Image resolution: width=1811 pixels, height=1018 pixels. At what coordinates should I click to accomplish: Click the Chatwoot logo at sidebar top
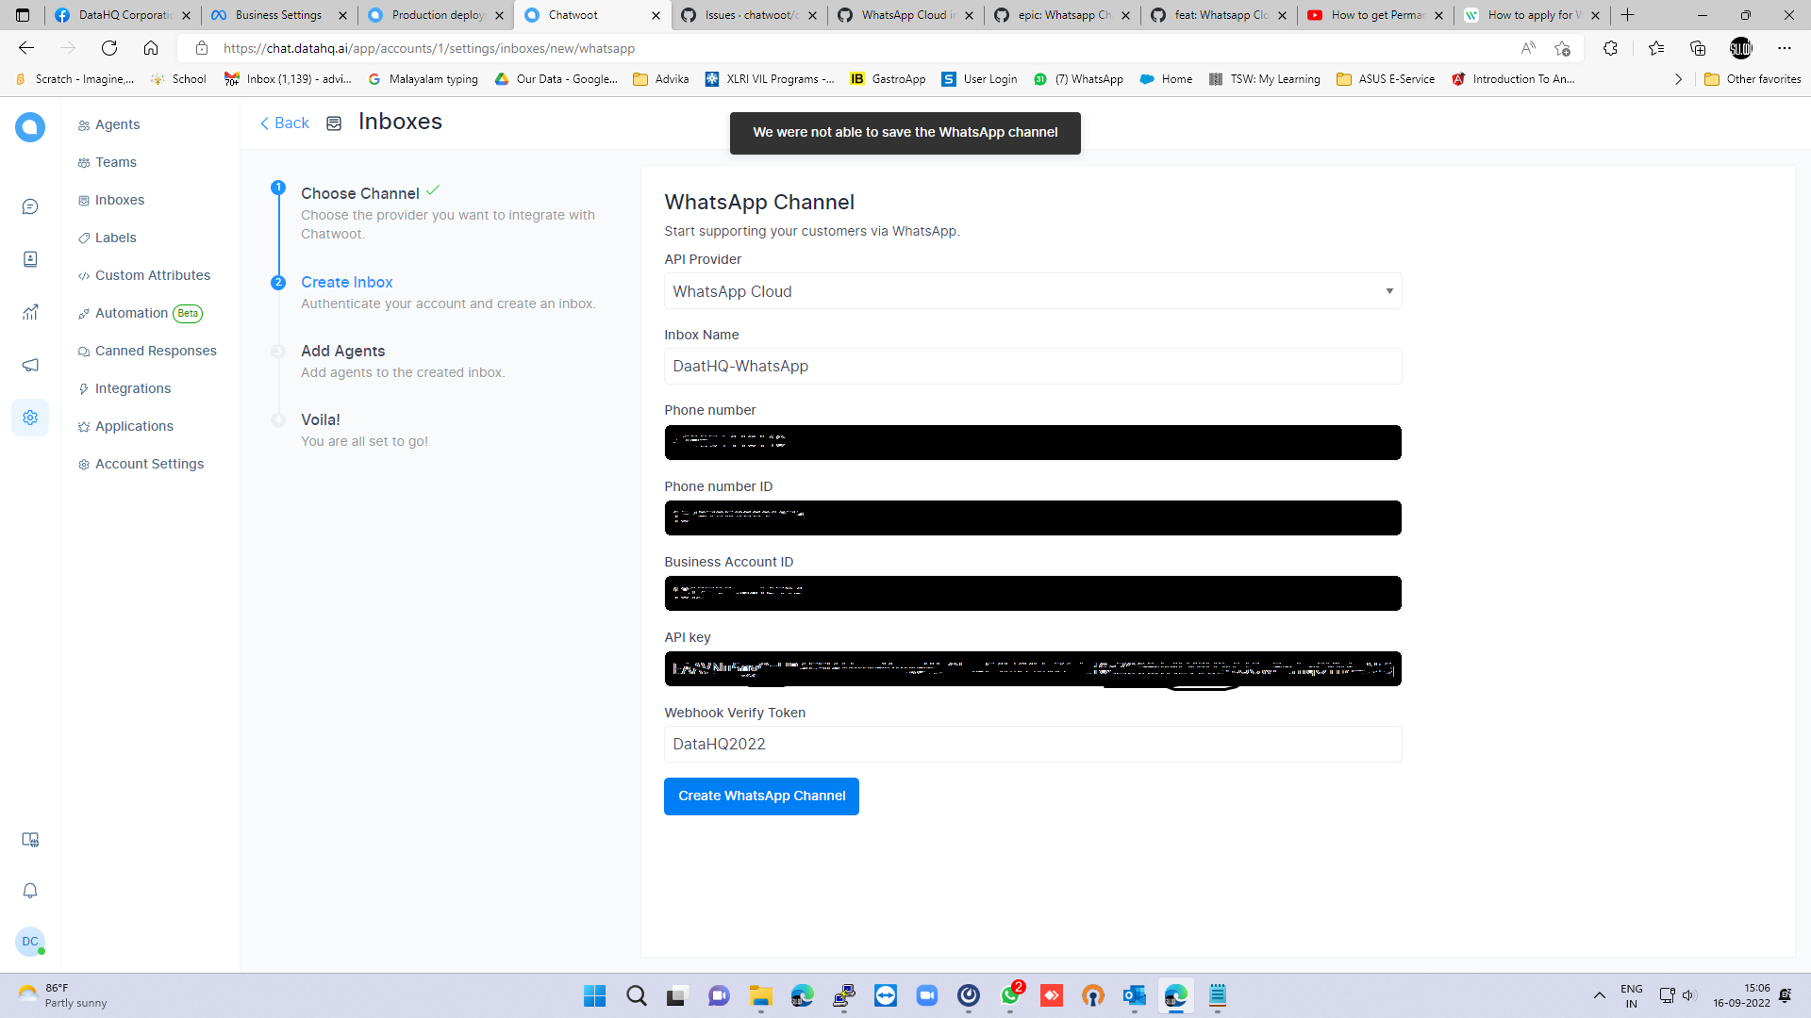30,127
